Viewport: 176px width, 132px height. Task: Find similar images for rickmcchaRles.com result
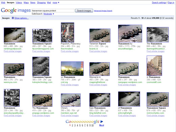click(155, 115)
